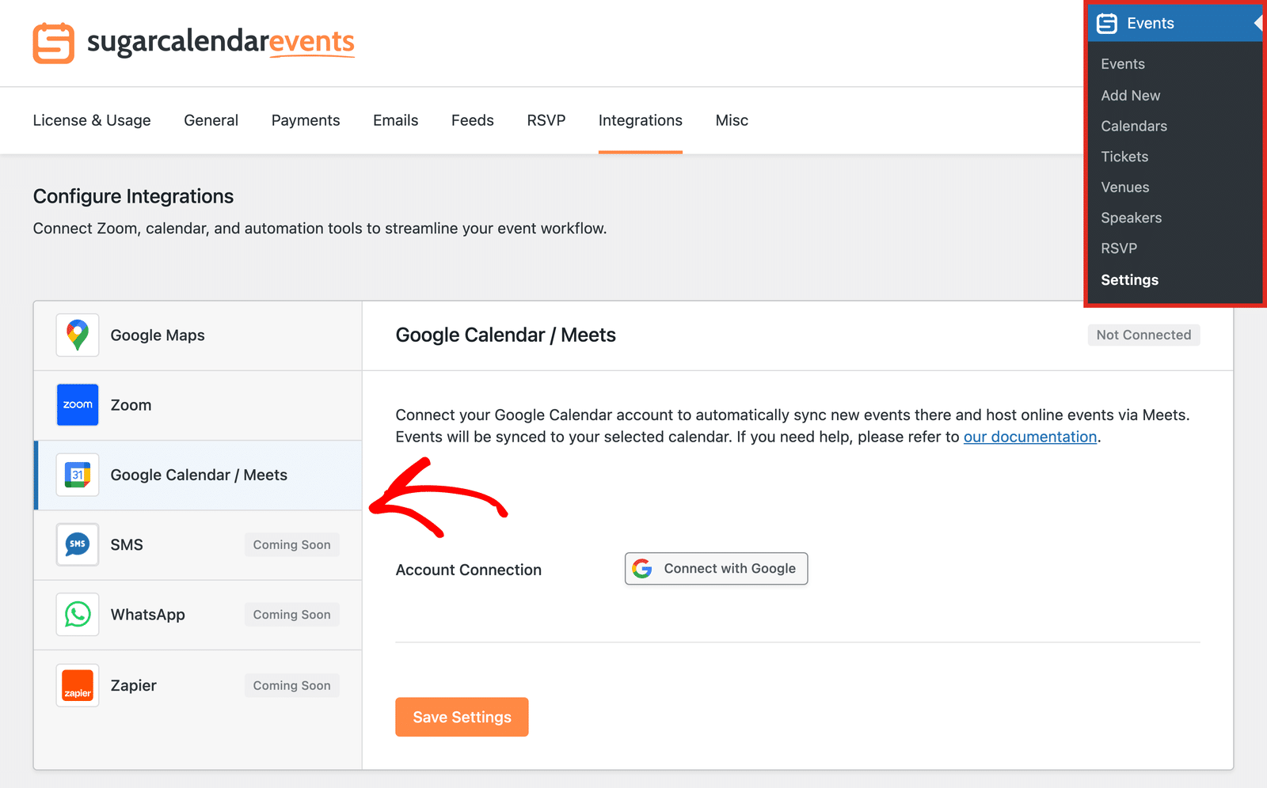
Task: Click the Account Connection label
Action: (x=469, y=570)
